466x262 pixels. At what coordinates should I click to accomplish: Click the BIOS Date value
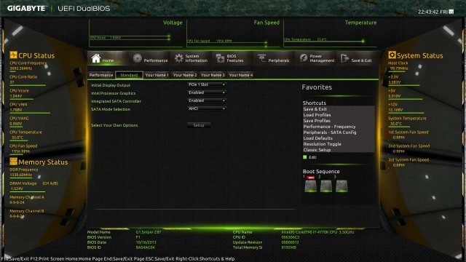146,242
